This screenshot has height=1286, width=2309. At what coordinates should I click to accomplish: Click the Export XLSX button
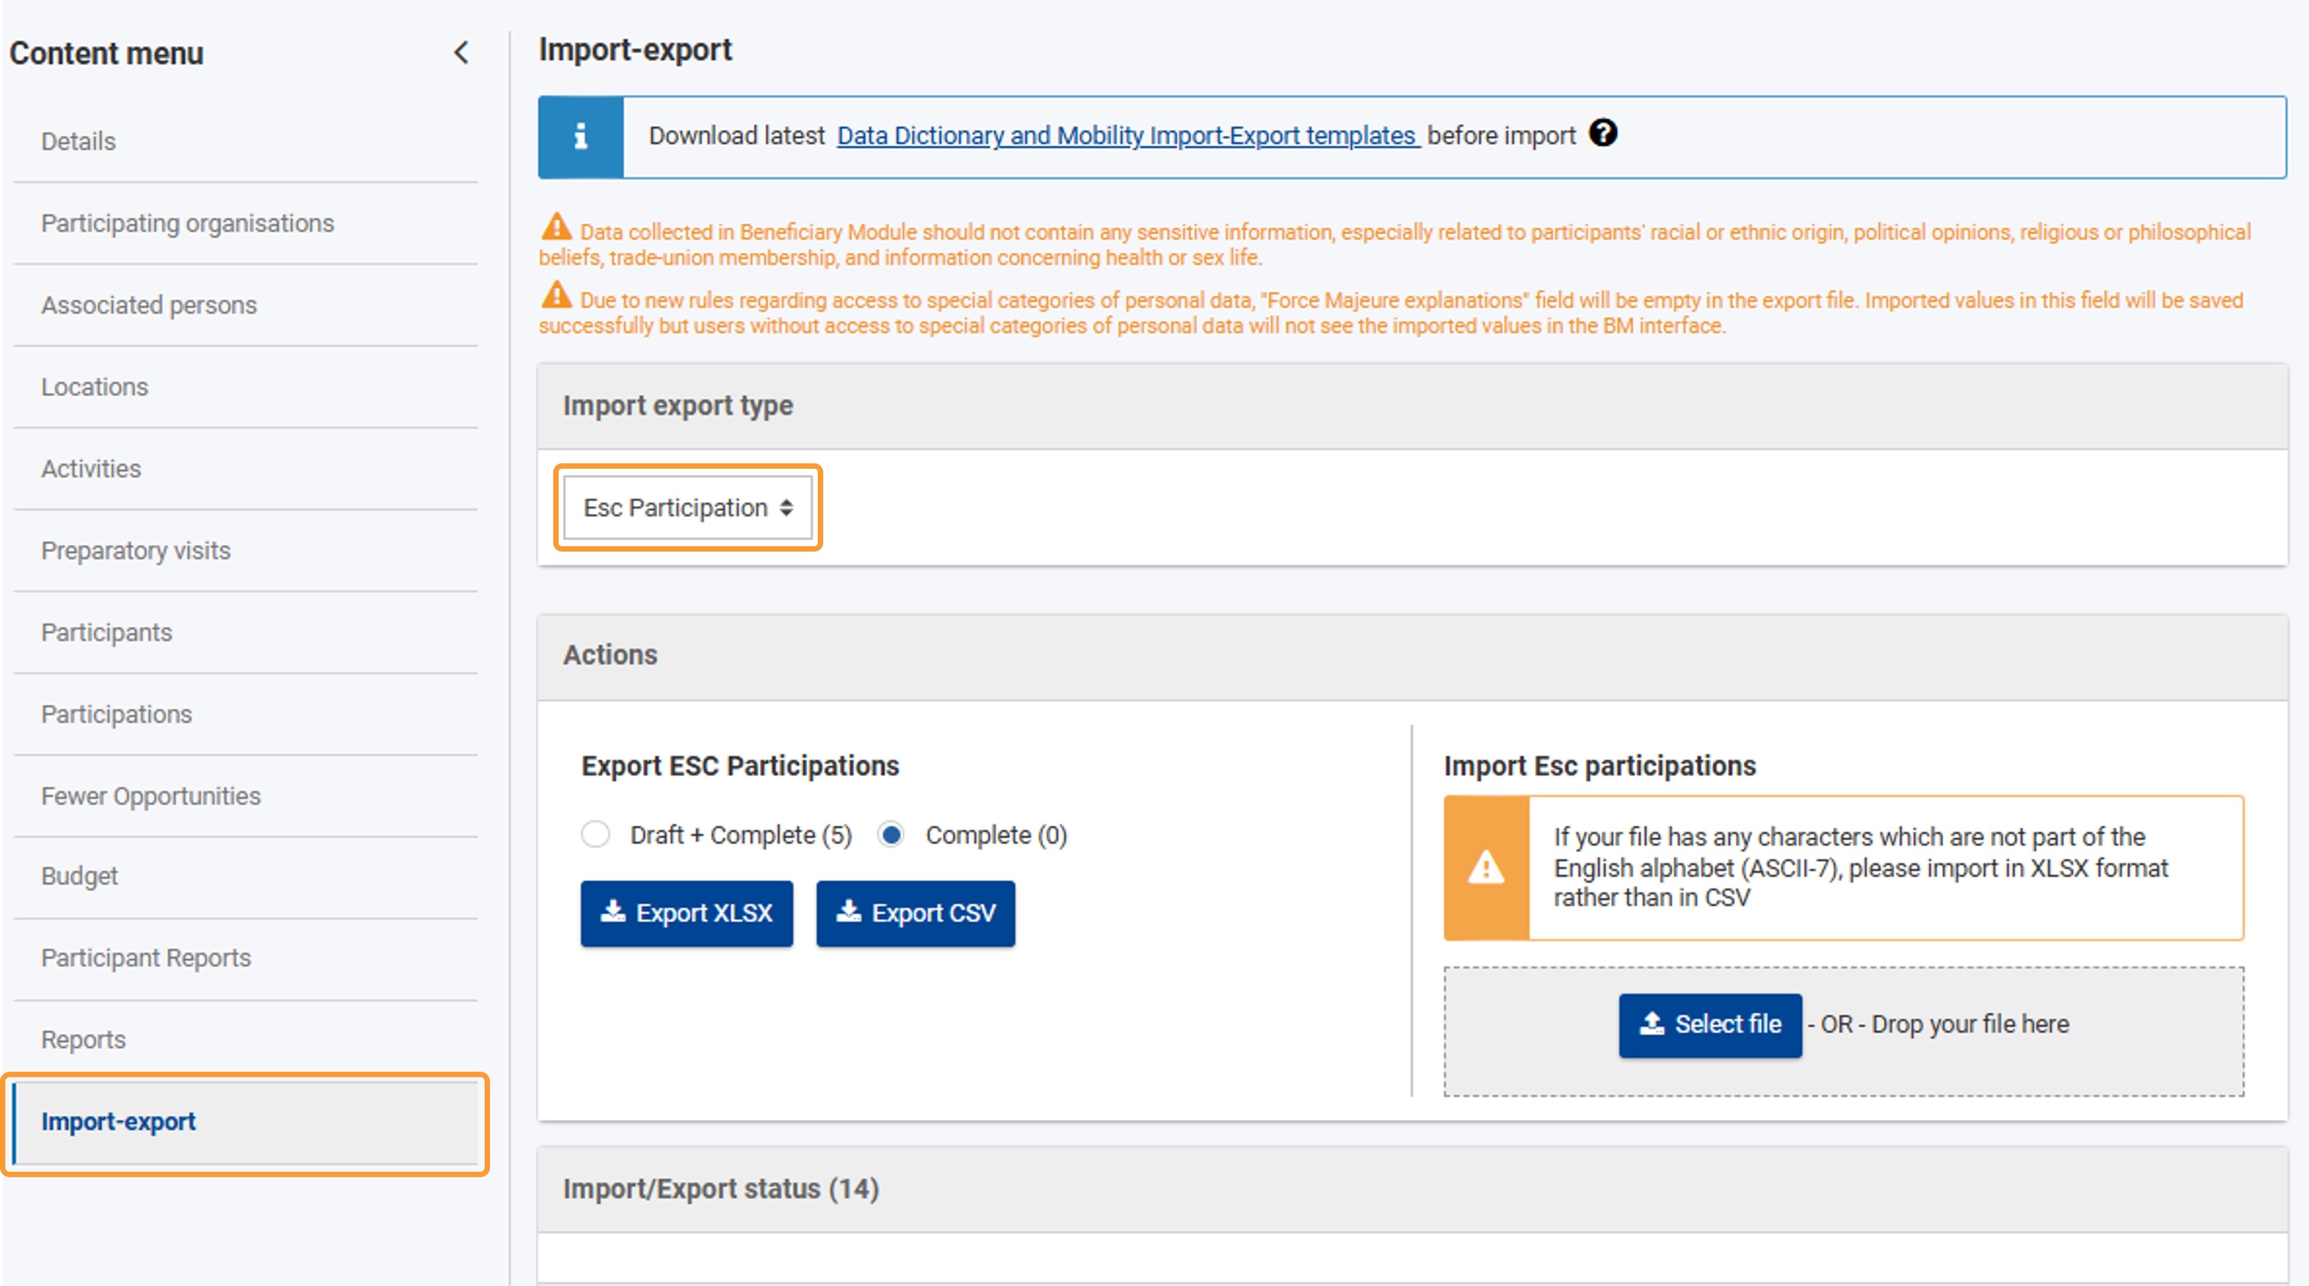(x=686, y=913)
